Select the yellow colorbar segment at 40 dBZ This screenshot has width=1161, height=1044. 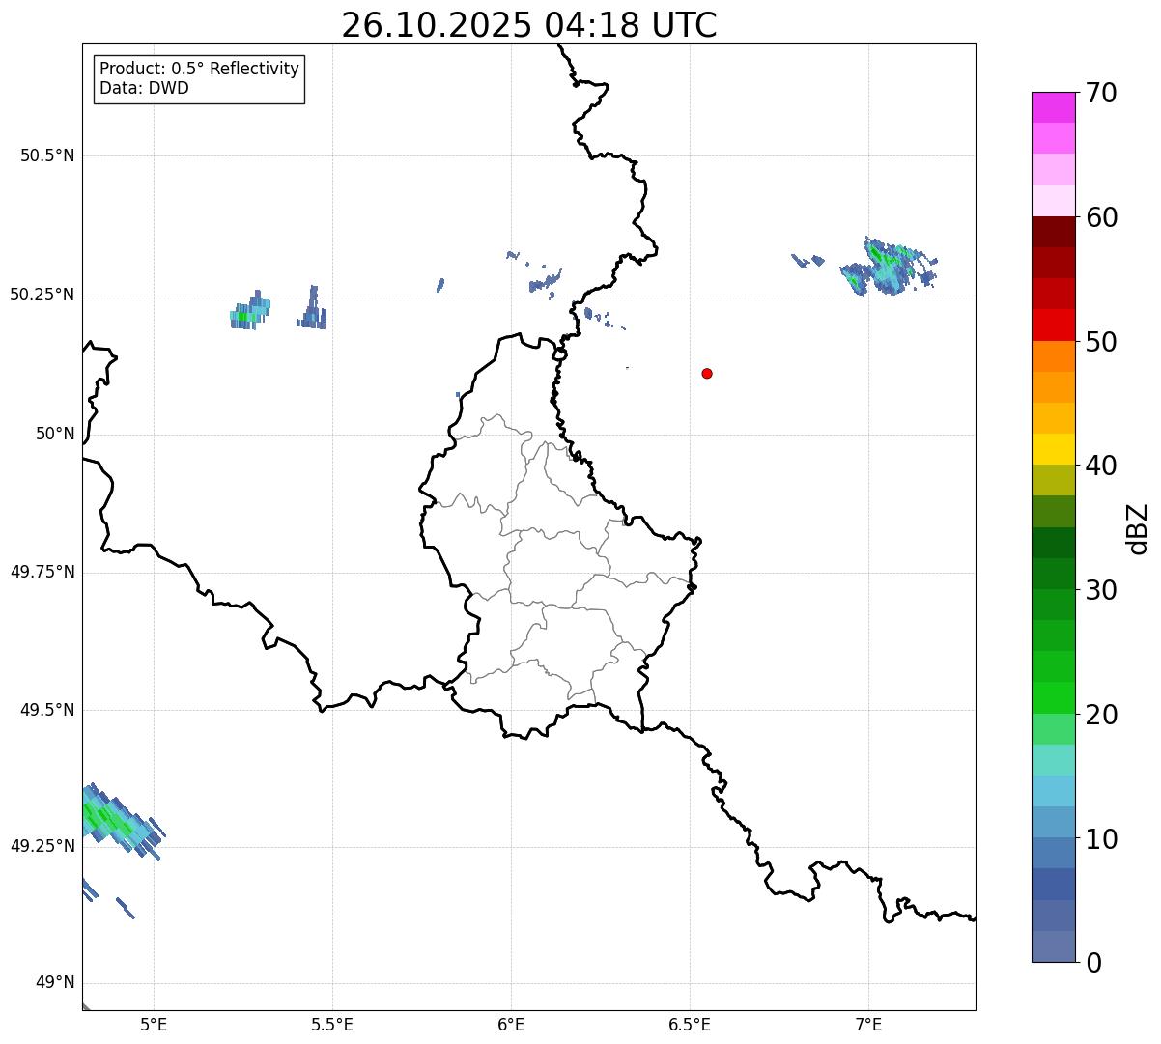pos(1060,449)
